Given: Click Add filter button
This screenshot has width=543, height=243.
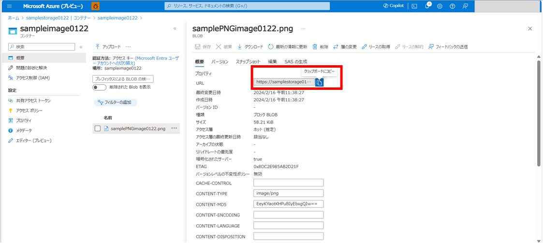Looking at the screenshot, I should [116, 102].
